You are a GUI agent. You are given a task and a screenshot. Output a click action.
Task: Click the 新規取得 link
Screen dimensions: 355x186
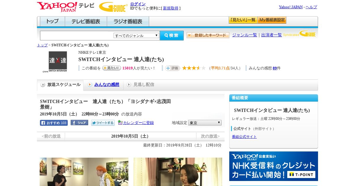171,8
